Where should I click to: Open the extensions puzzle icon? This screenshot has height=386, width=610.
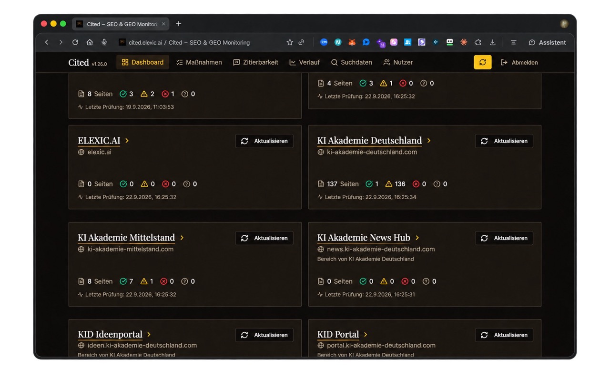pos(478,42)
